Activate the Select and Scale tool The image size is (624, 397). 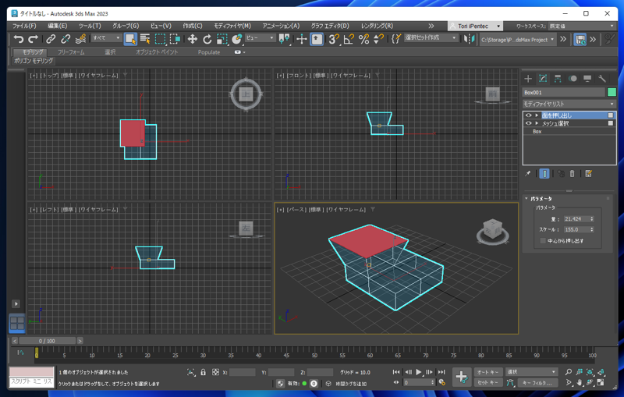[x=222, y=39]
